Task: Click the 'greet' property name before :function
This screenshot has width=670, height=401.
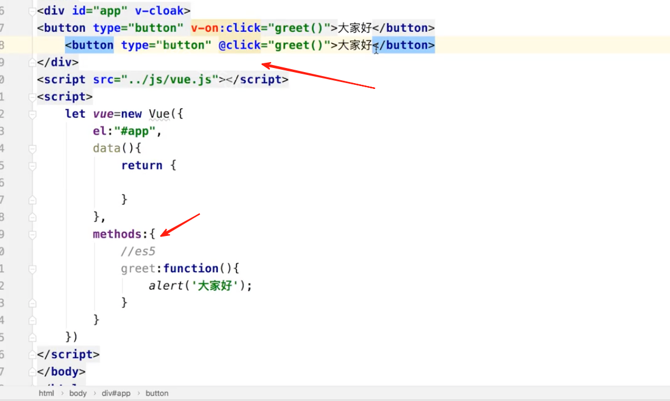Action: [x=138, y=268]
